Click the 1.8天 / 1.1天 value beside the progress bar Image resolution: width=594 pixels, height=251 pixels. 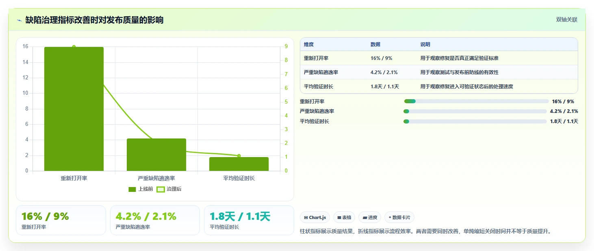pos(564,121)
